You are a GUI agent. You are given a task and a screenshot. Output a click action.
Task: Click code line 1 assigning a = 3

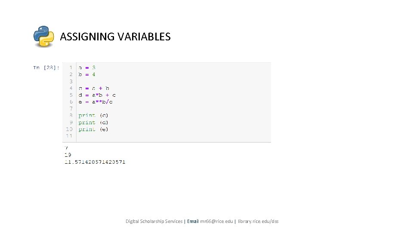coord(87,67)
